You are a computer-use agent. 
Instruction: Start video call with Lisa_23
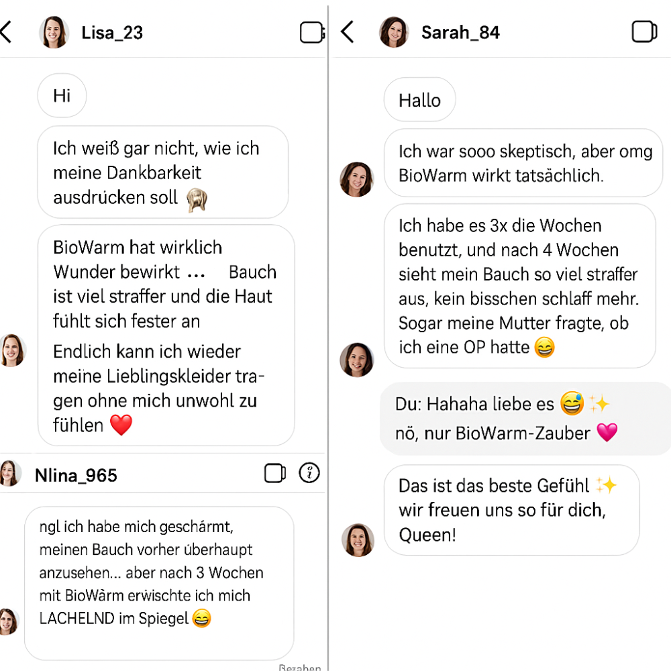tap(311, 32)
